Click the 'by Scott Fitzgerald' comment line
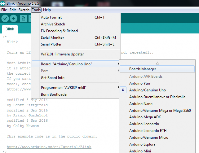Screen dimensions: 199x153 [x=27, y=105]
